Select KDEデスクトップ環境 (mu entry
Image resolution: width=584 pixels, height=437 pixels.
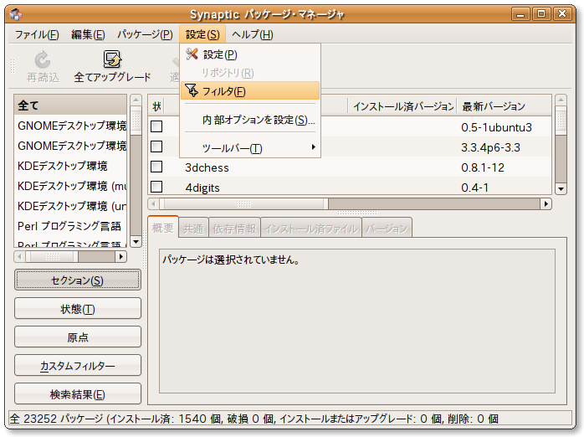(x=71, y=186)
